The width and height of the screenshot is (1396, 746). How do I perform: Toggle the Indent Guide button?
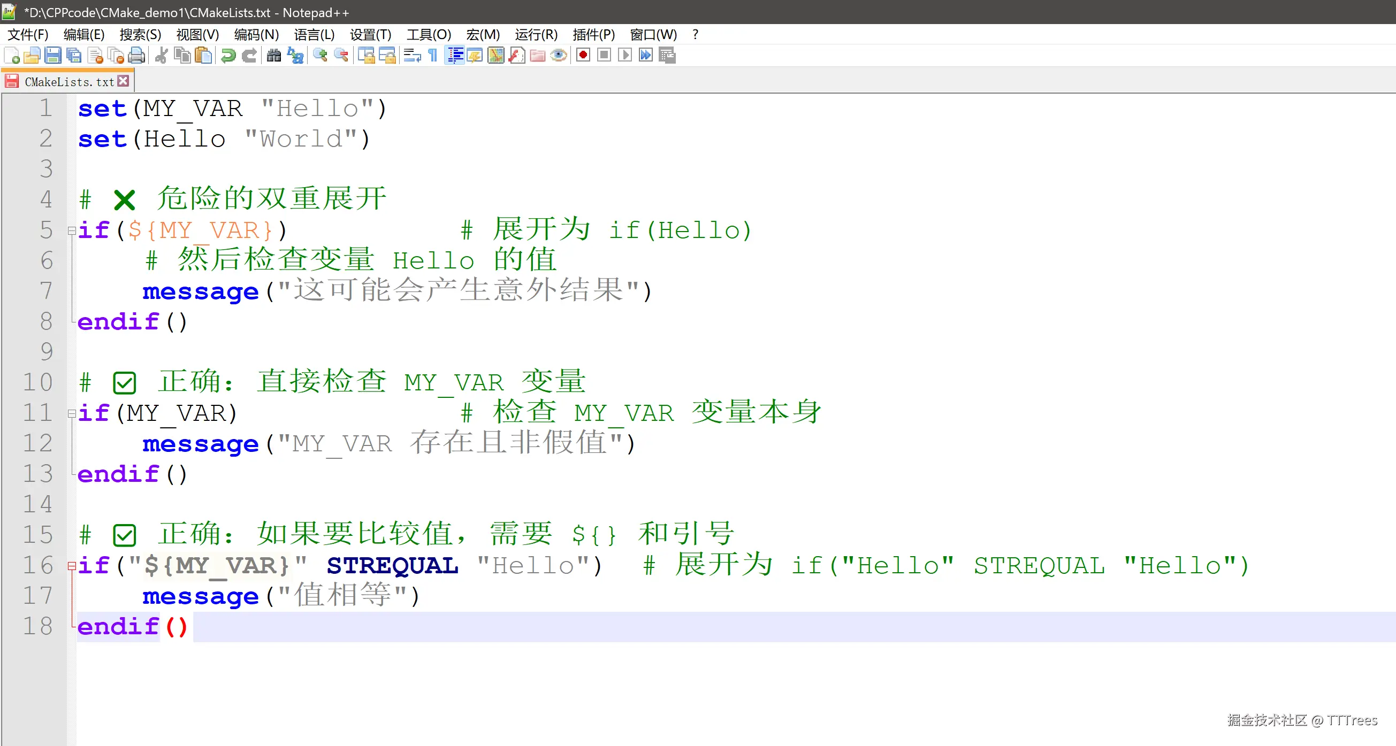pos(455,56)
